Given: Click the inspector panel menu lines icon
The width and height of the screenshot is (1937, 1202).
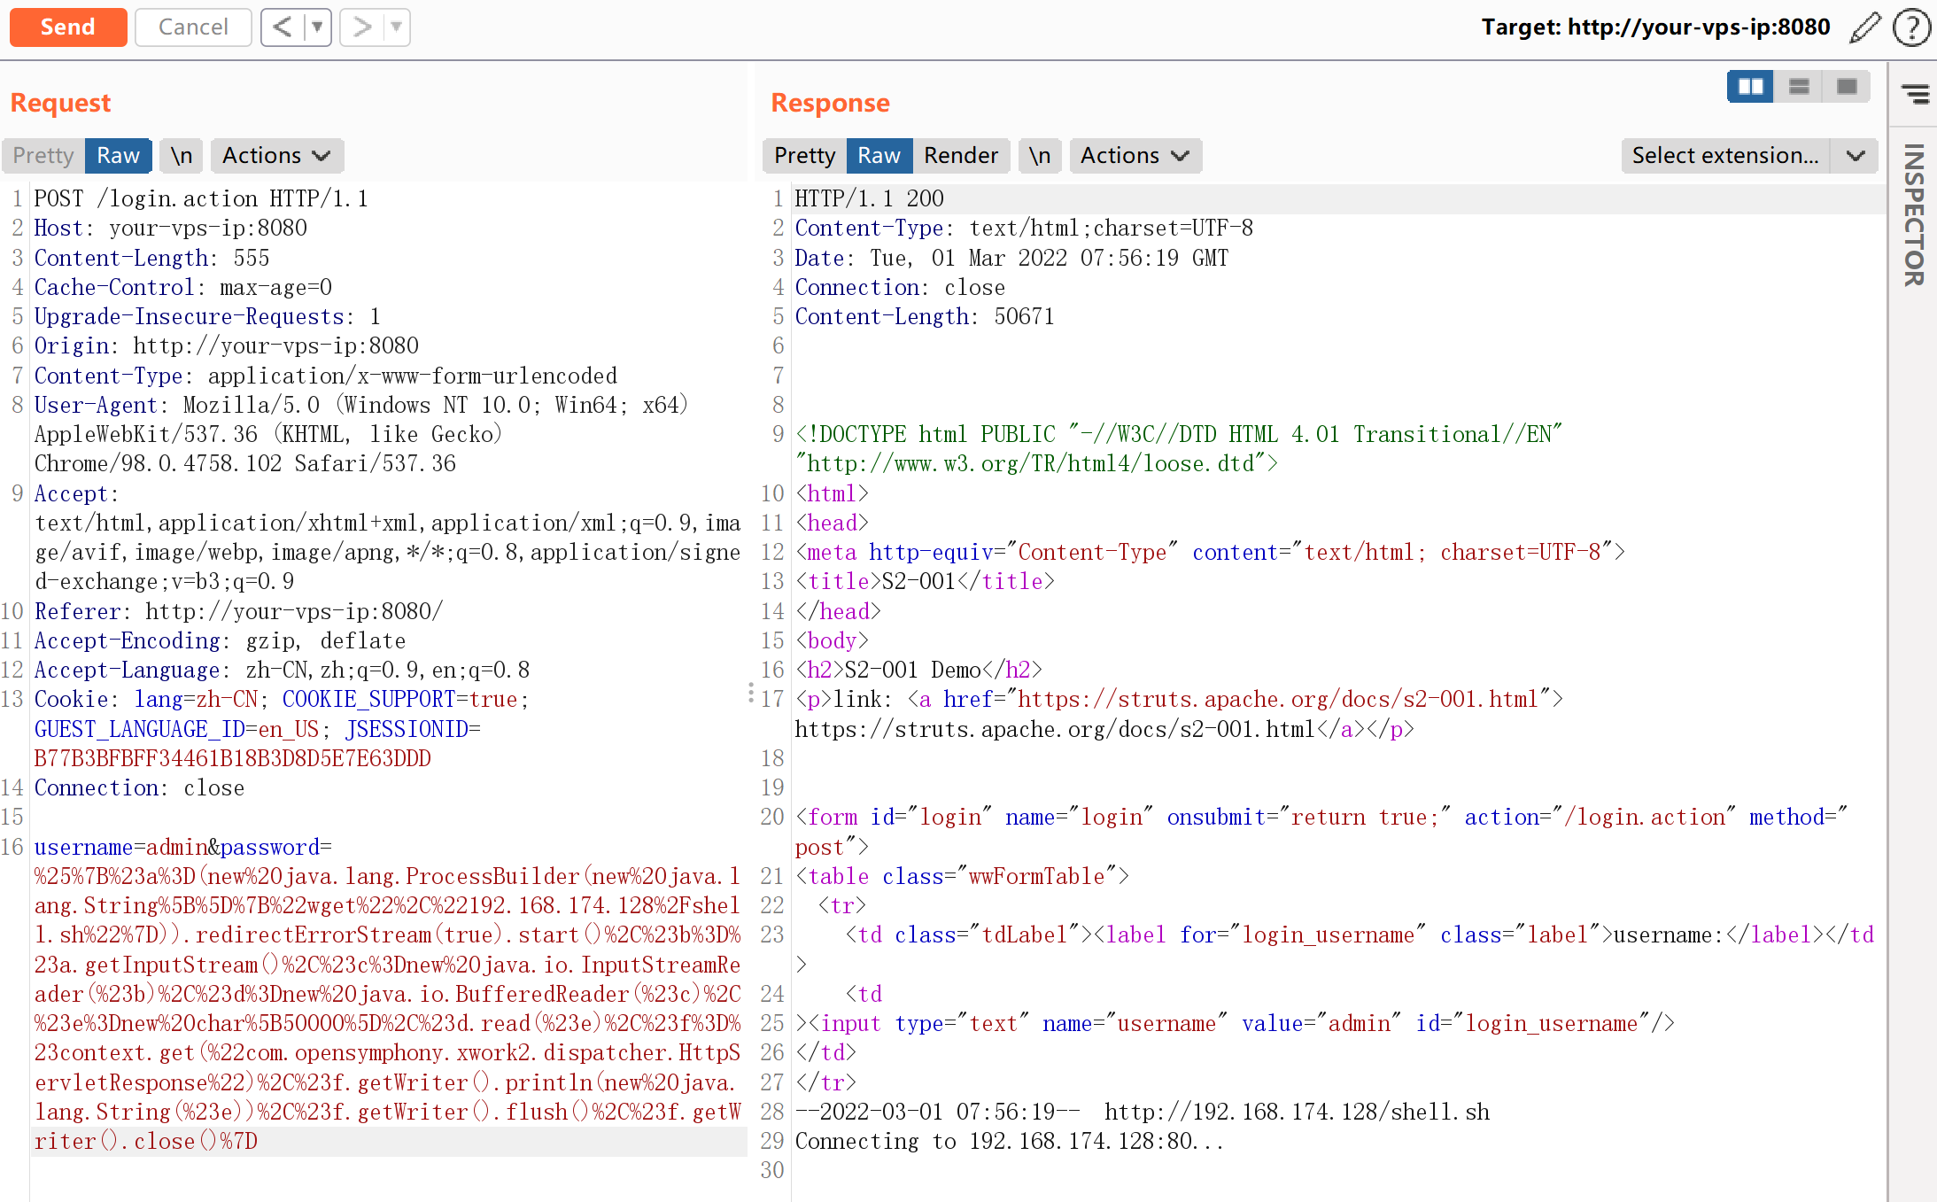Looking at the screenshot, I should [x=1915, y=93].
